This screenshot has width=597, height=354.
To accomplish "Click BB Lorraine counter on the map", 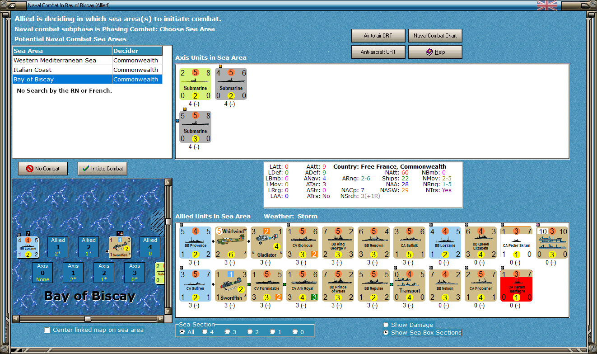I will pos(28,247).
